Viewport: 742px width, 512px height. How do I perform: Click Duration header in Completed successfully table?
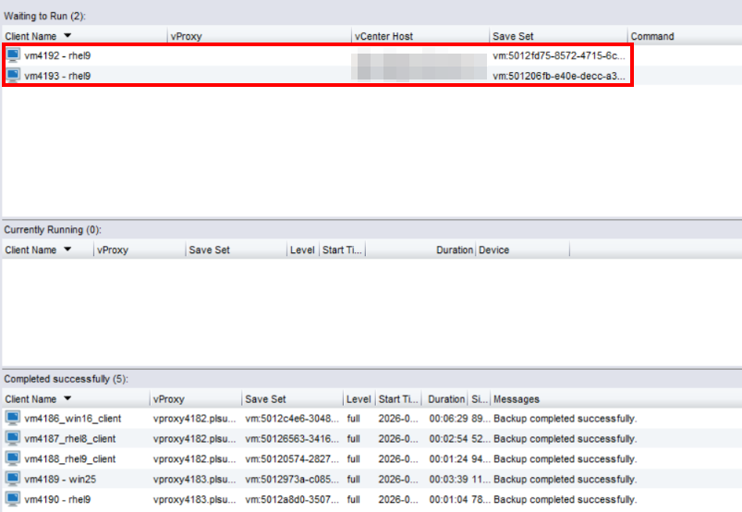(x=446, y=399)
